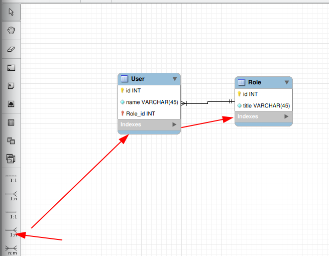The width and height of the screenshot is (329, 256).
Task: Select the routine group tool
Action: coord(11,159)
